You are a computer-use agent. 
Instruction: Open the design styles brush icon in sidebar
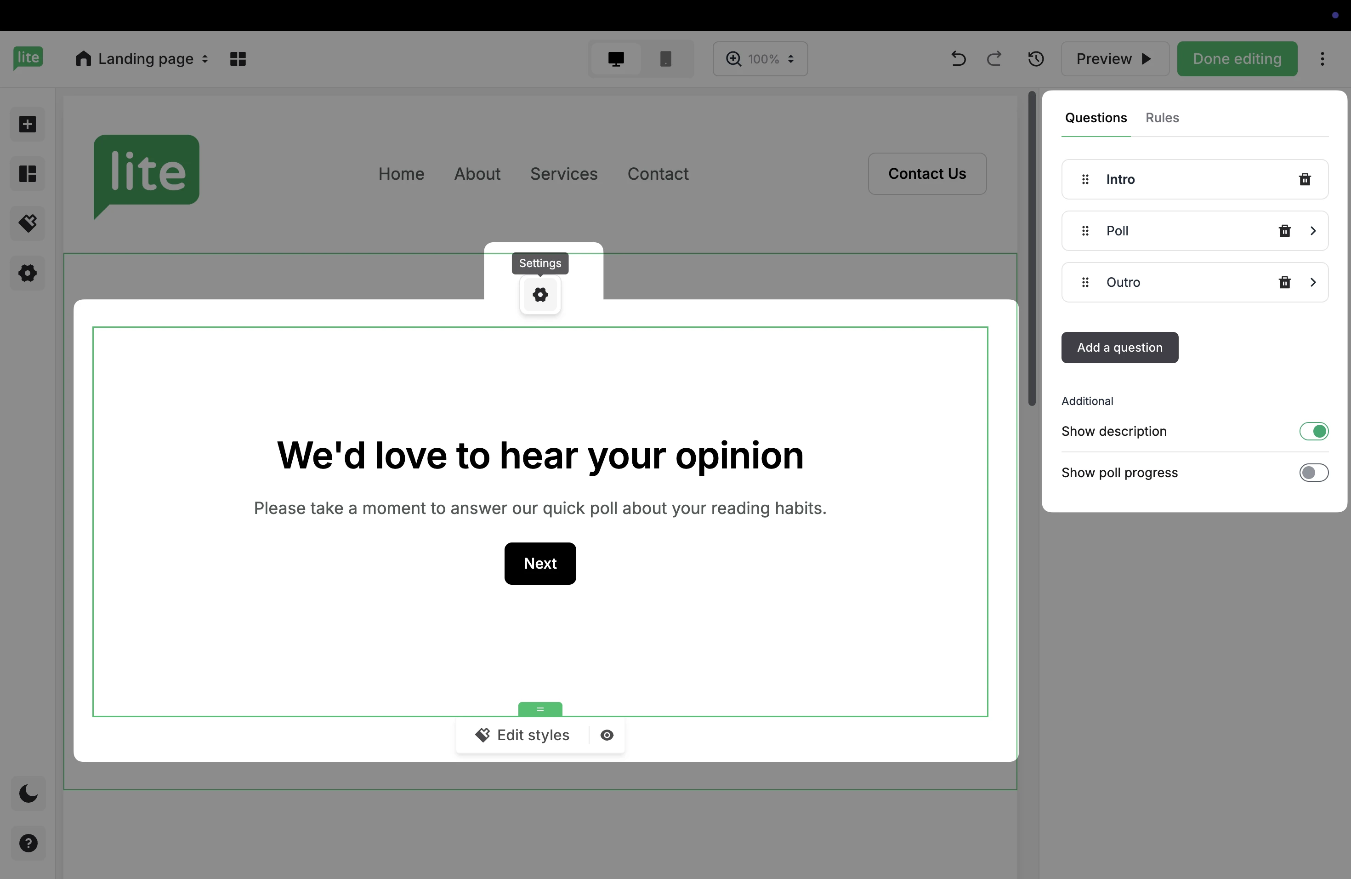coord(27,223)
